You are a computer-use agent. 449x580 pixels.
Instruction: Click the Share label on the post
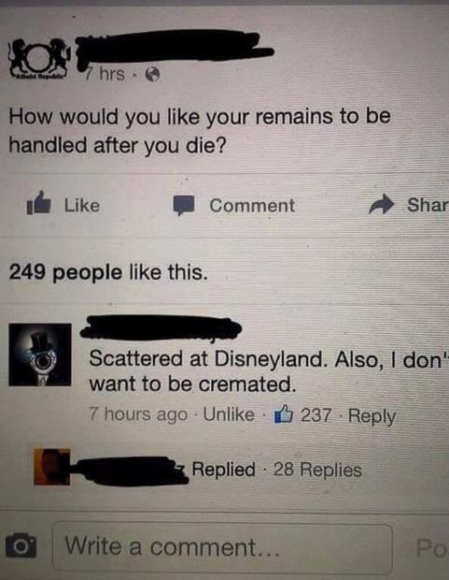click(x=428, y=205)
